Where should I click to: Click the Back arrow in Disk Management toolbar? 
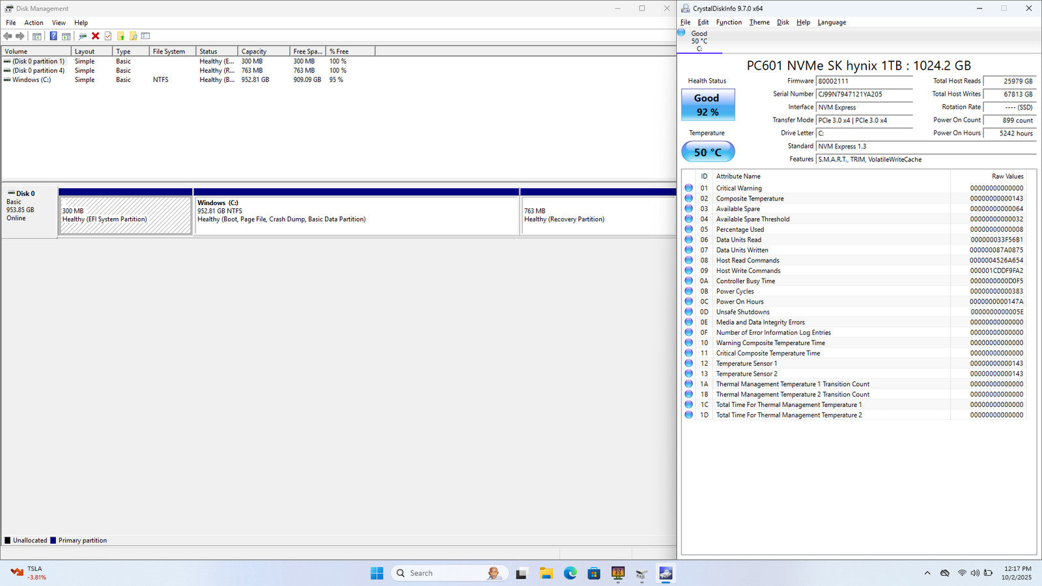(x=8, y=36)
